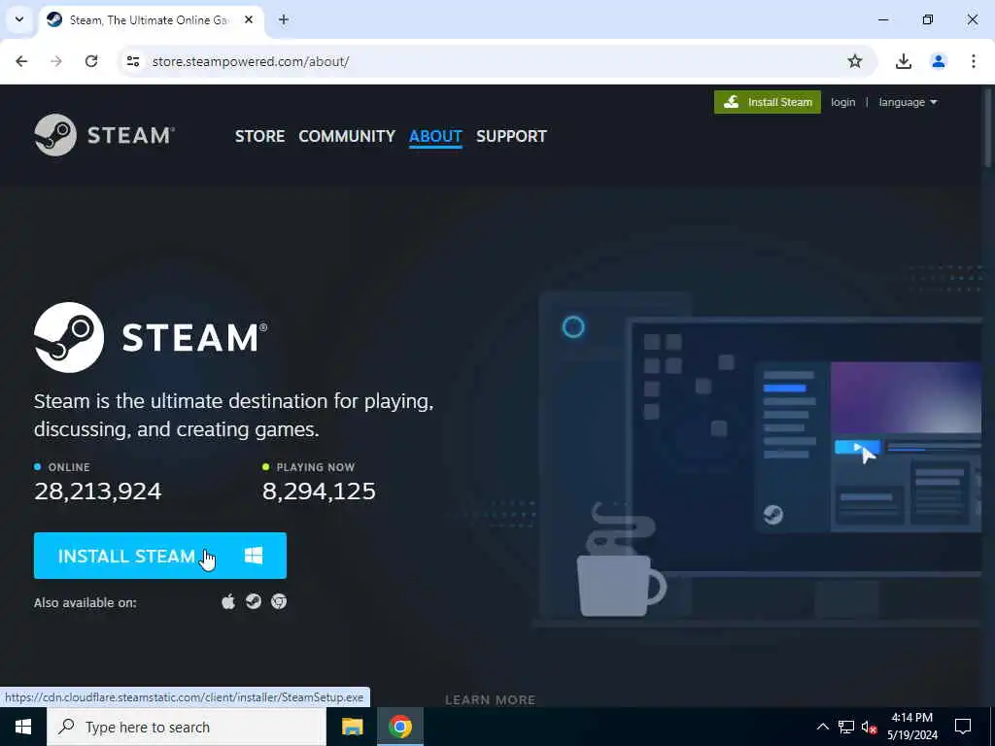Click the taskbar search box
This screenshot has width=995, height=746.
(x=186, y=727)
